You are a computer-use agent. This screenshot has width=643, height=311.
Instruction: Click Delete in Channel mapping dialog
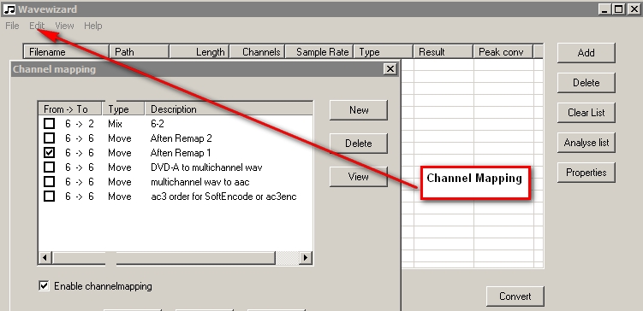point(359,144)
